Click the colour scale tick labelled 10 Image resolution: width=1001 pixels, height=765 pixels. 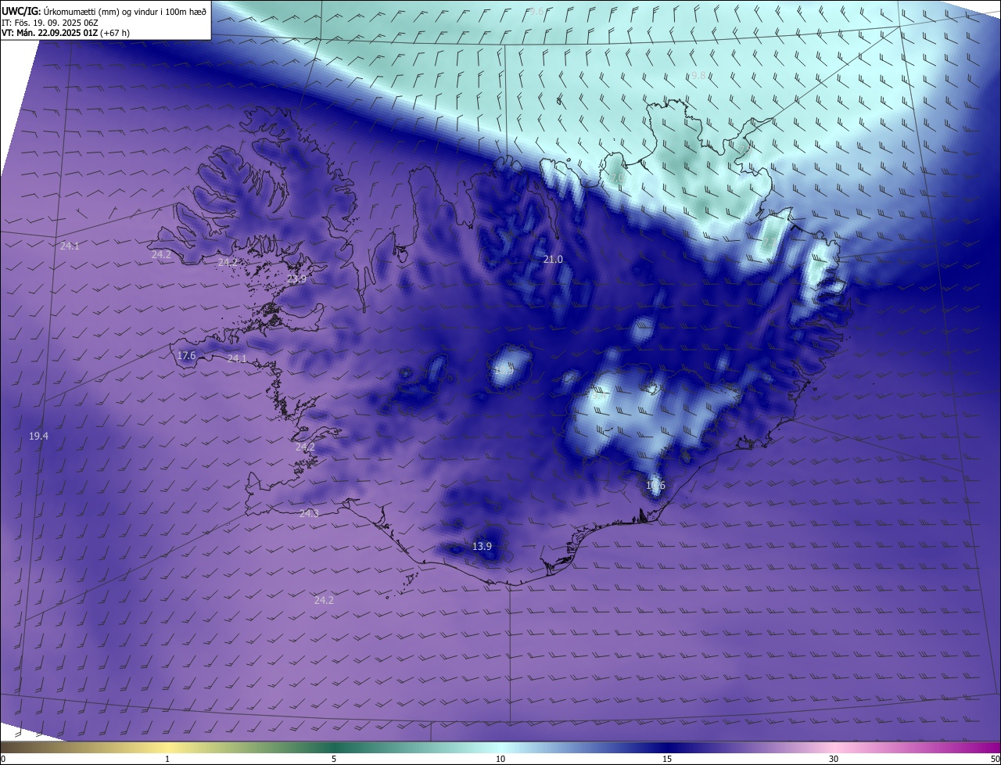[500, 759]
